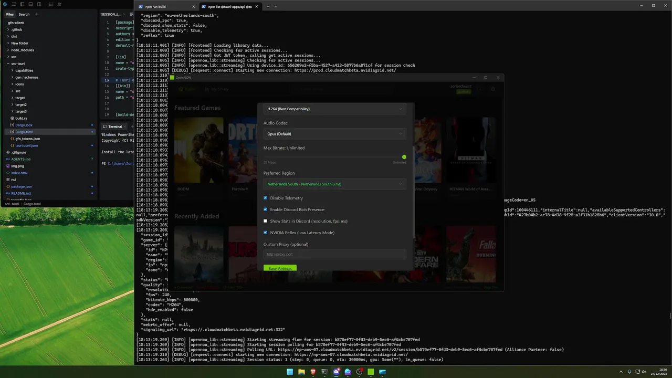Open the Start menu on the taskbar
The width and height of the screenshot is (672, 378).
tap(290, 372)
